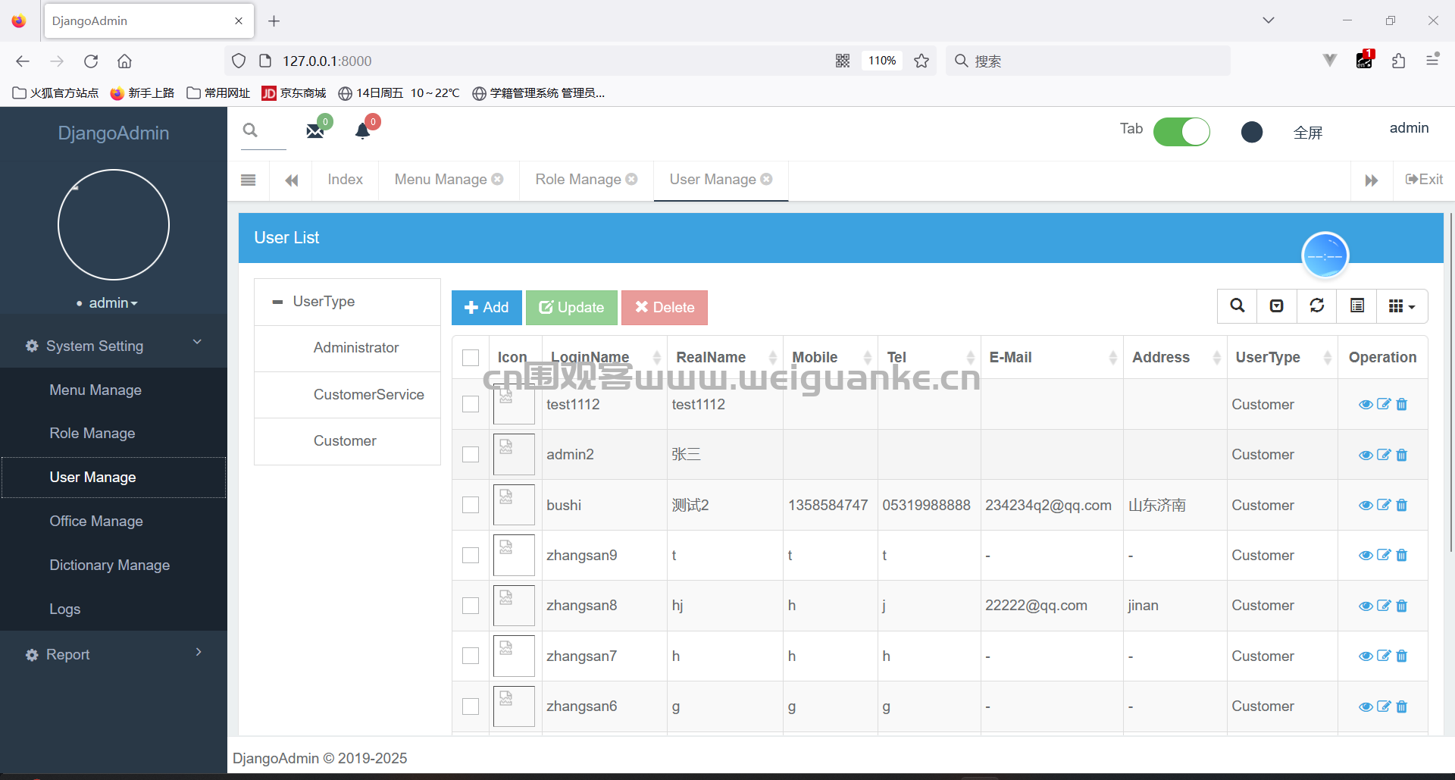Delete the bushi user row
1455x780 pixels.
click(x=1402, y=505)
